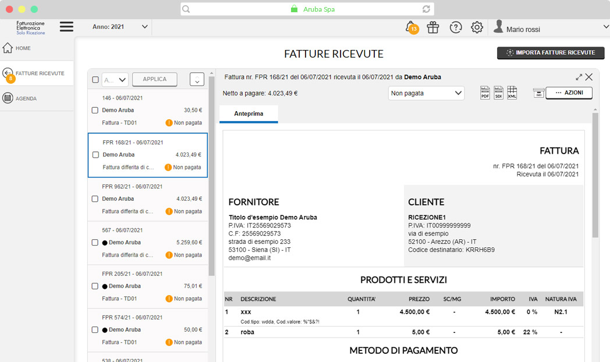
Task: Click the Aruba Spa address bar
Action: pyautogui.click(x=307, y=9)
